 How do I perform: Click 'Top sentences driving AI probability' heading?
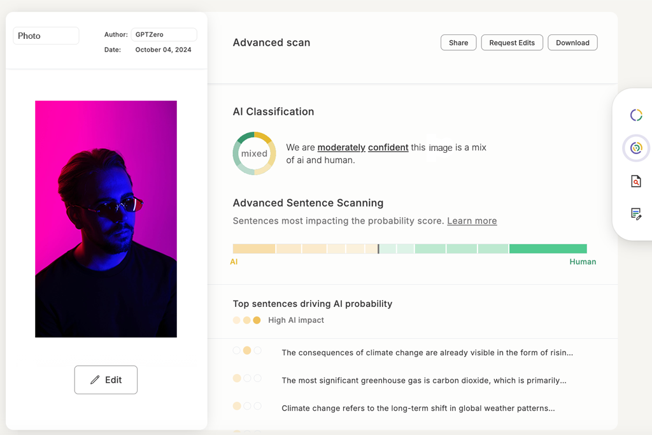coord(312,304)
